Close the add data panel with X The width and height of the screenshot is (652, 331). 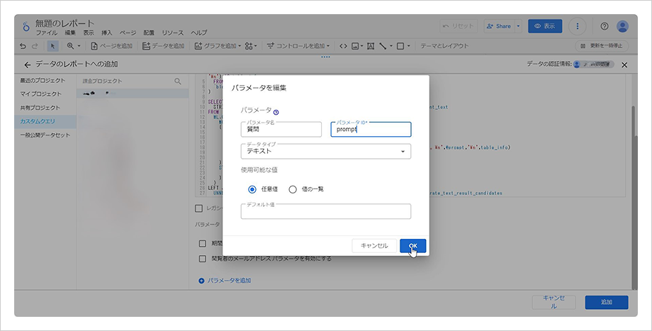[624, 65]
